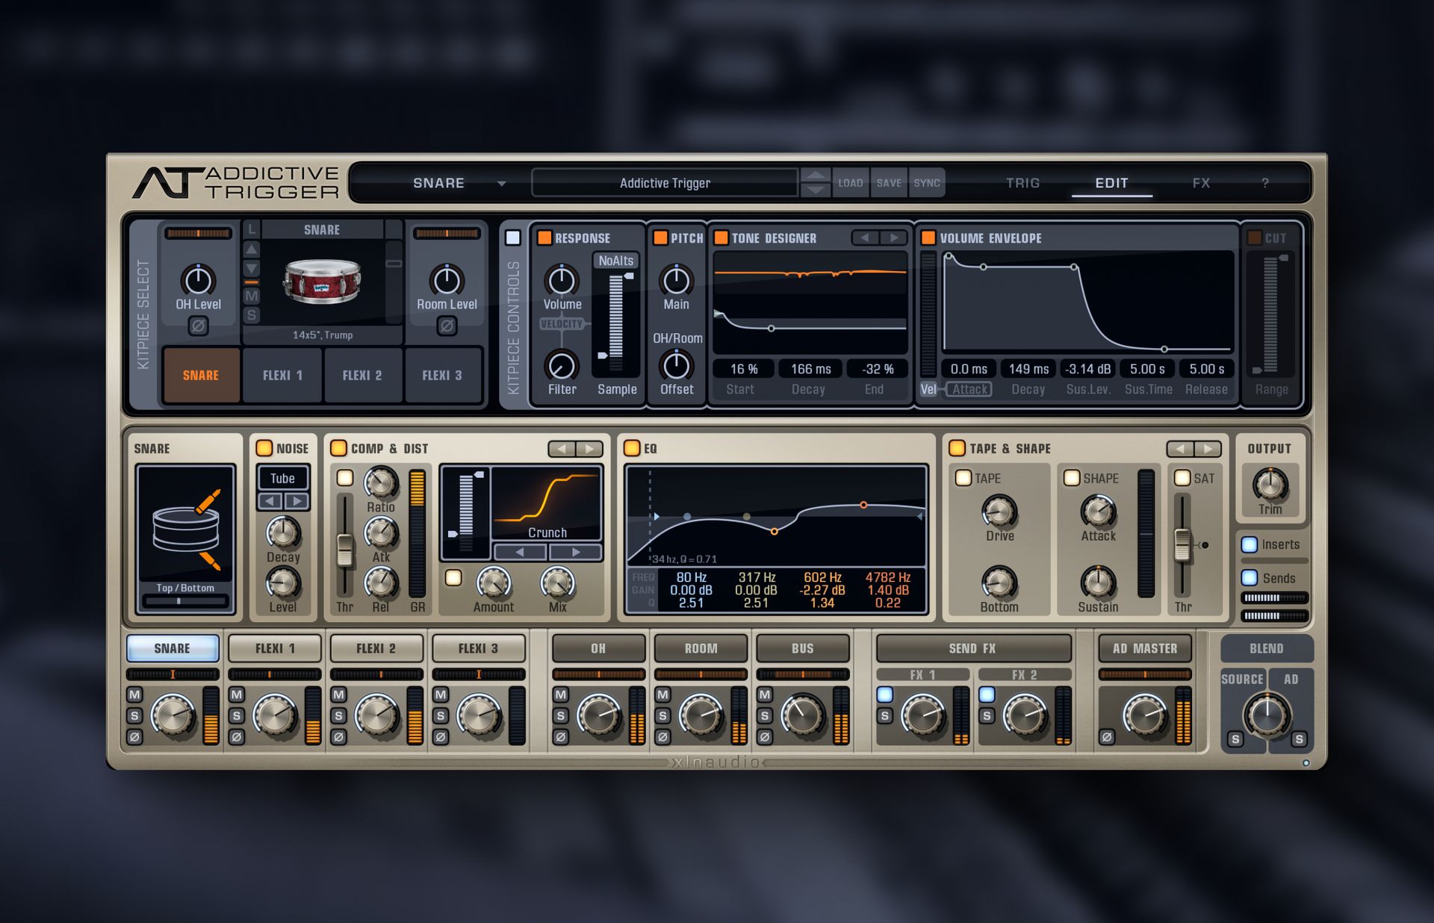Select the FLEXI 2 kitpiece slot
Screen dimensions: 1434x923
point(362,375)
